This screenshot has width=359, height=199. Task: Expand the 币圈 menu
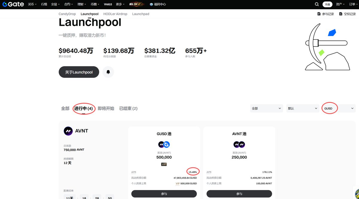click(95, 4)
